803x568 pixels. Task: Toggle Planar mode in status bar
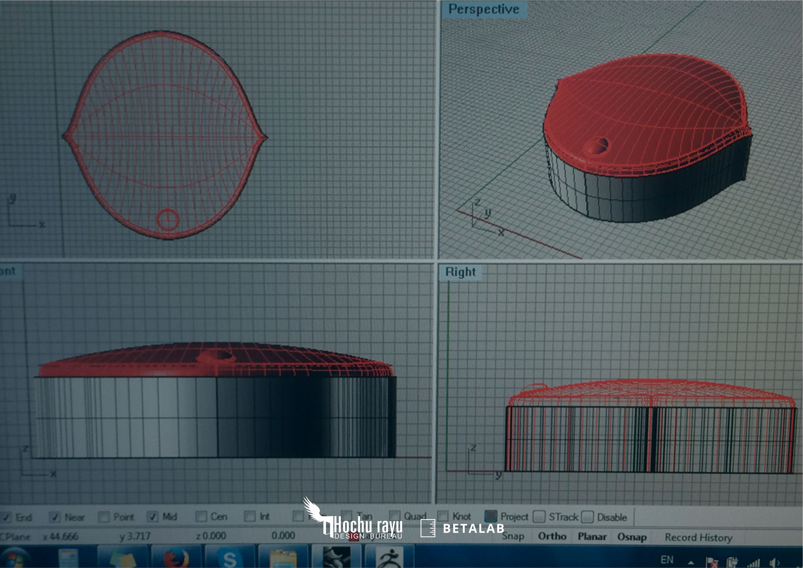pyautogui.click(x=592, y=536)
